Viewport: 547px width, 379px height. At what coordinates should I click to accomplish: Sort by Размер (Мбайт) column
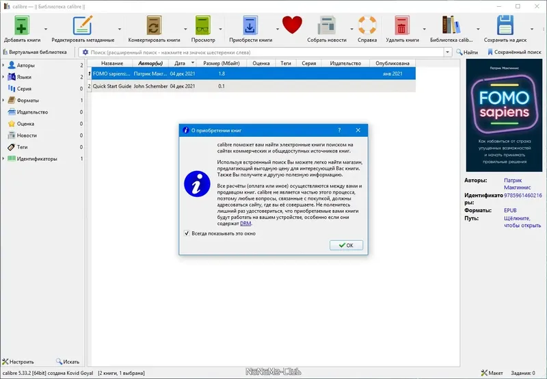point(221,63)
